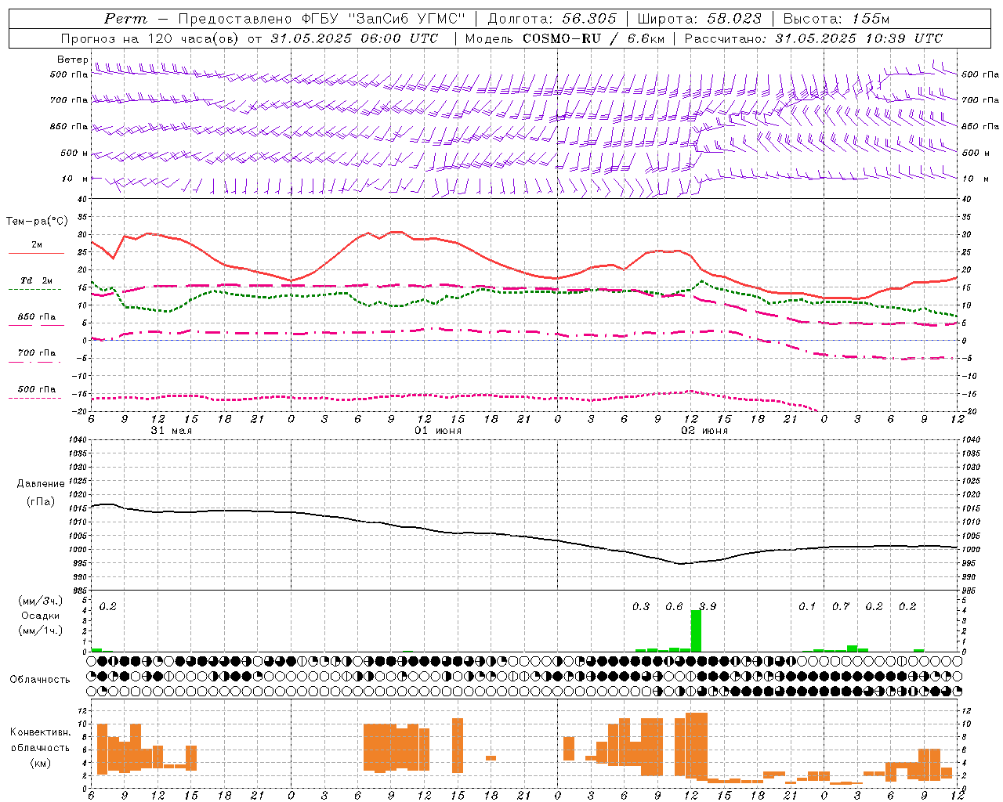Click the left 700 гПа wind level label

point(69,100)
